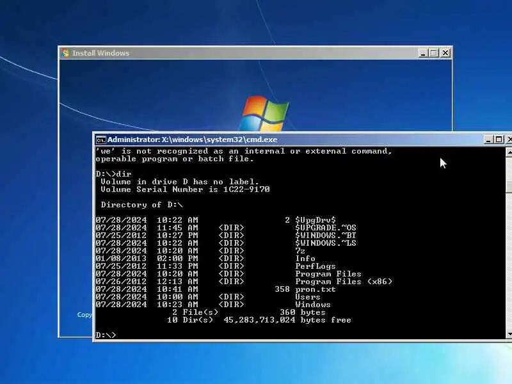Screen dimensions: 512x384
Task: Click the $UPGRADE.~OS directory entry
Action: coord(326,228)
